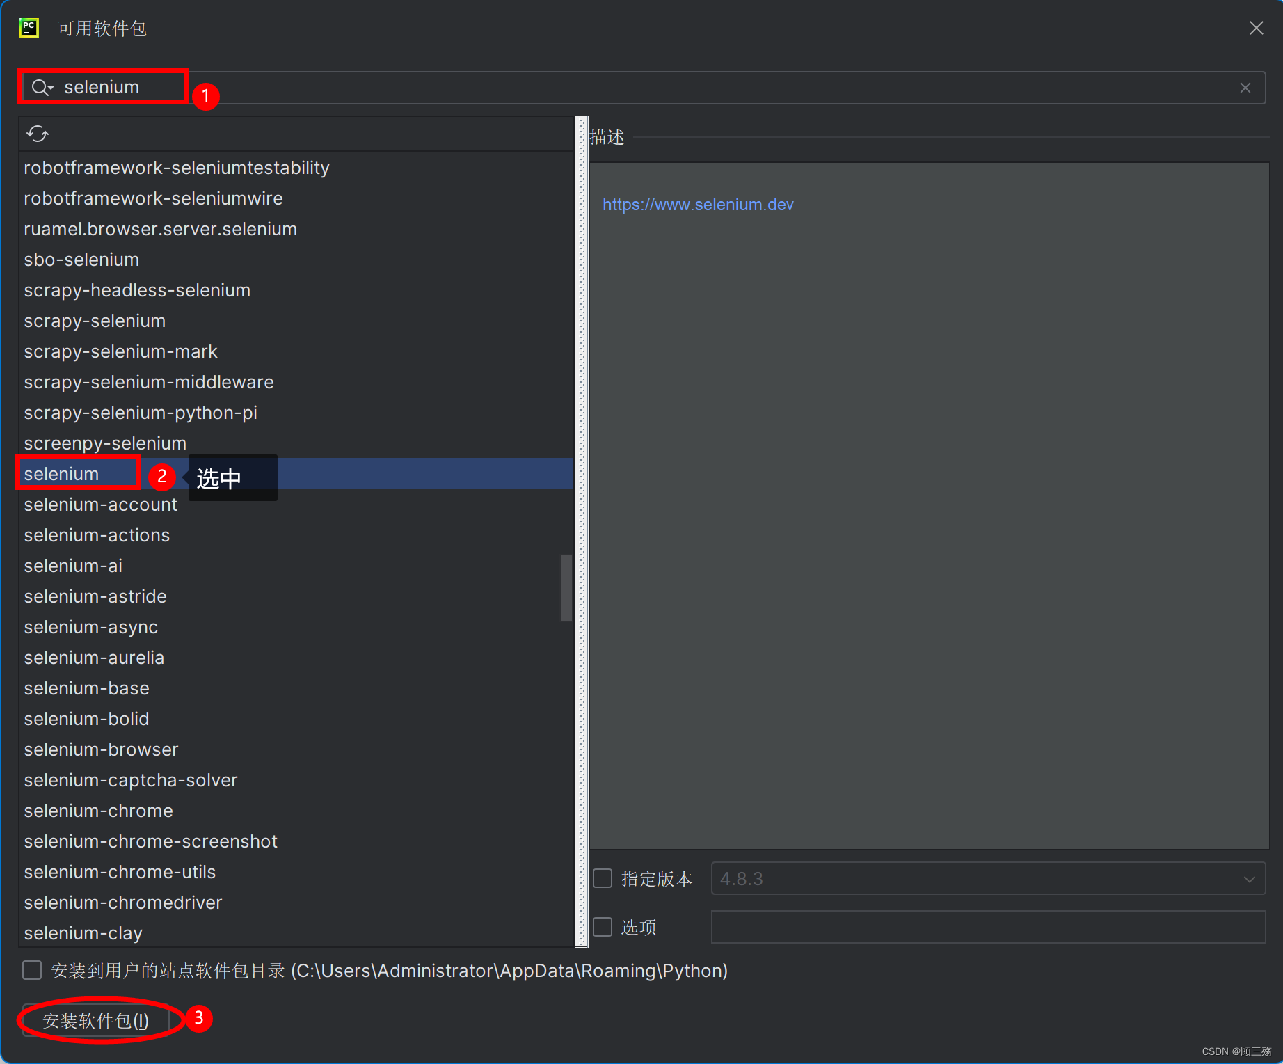Viewport: 1283px width, 1064px height.
Task: Select the selenium-actions package
Action: 296,535
